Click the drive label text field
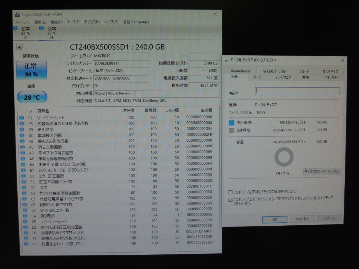Viewport: 359px width, 269px height. click(x=297, y=91)
